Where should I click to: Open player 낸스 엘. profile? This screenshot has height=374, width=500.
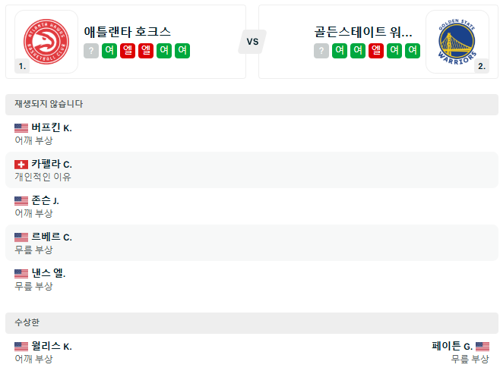(48, 274)
